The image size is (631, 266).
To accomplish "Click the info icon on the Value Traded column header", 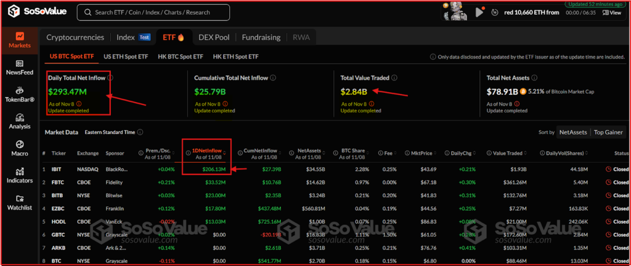I will point(489,153).
